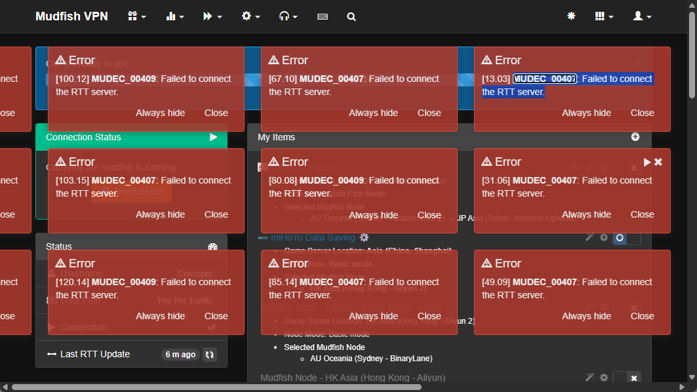Click the horizontal scrollbar thumb at bottom
Screen dimensions: 697x392
tap(217, 387)
